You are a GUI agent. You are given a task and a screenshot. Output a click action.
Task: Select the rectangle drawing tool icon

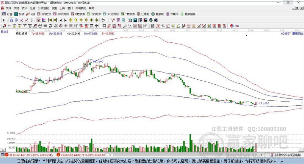click(x=104, y=26)
